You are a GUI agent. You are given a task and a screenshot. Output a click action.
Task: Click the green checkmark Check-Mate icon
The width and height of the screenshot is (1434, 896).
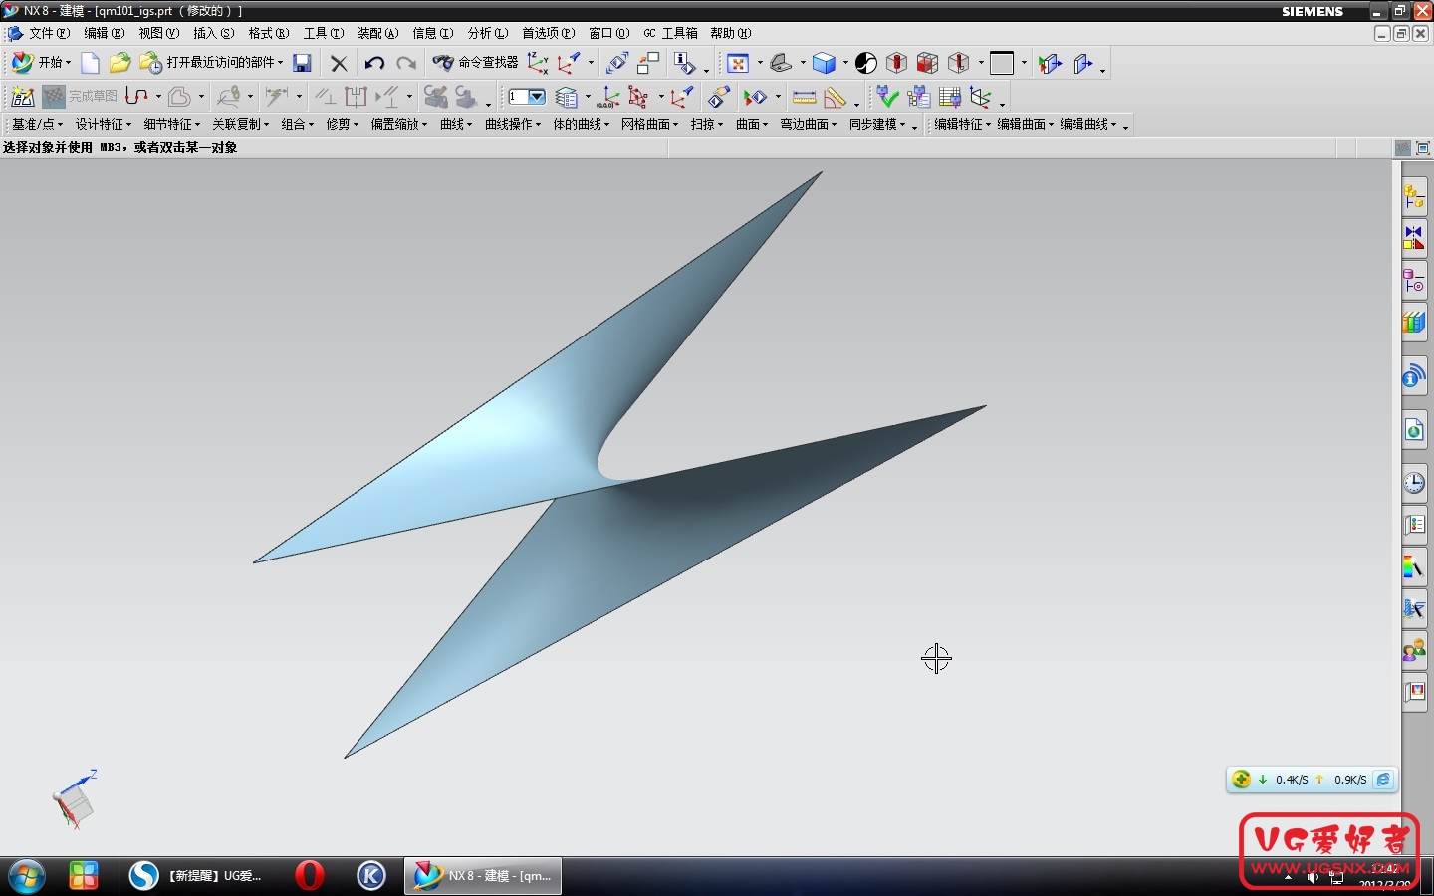click(887, 97)
